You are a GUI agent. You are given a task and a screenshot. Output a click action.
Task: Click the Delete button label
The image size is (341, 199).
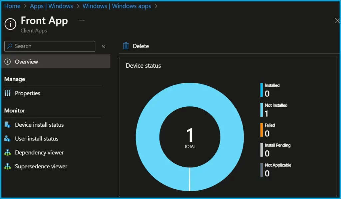pyautogui.click(x=141, y=46)
